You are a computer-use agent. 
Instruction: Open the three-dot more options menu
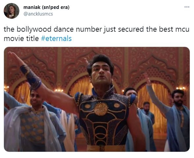[187, 7]
